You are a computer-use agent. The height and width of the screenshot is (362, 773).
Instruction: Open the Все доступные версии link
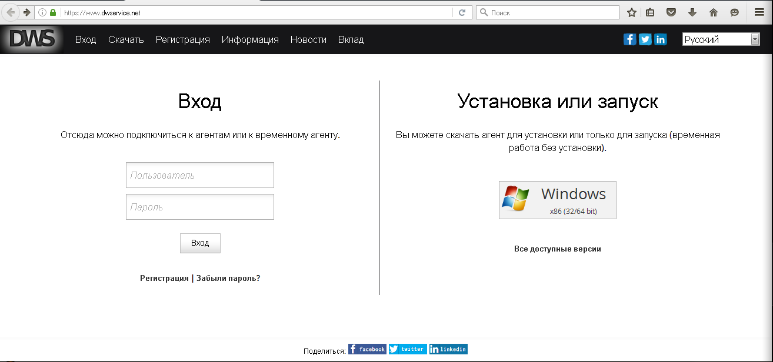click(558, 249)
